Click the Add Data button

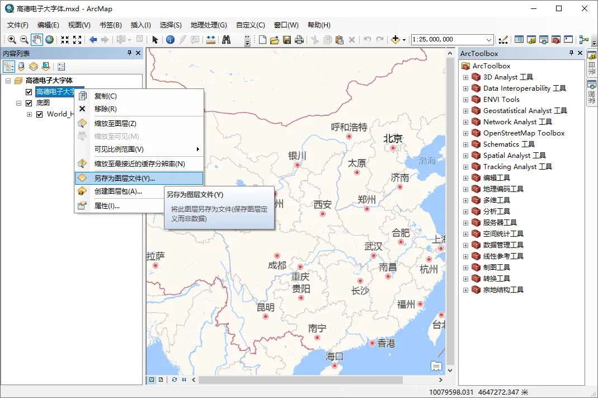(x=395, y=39)
